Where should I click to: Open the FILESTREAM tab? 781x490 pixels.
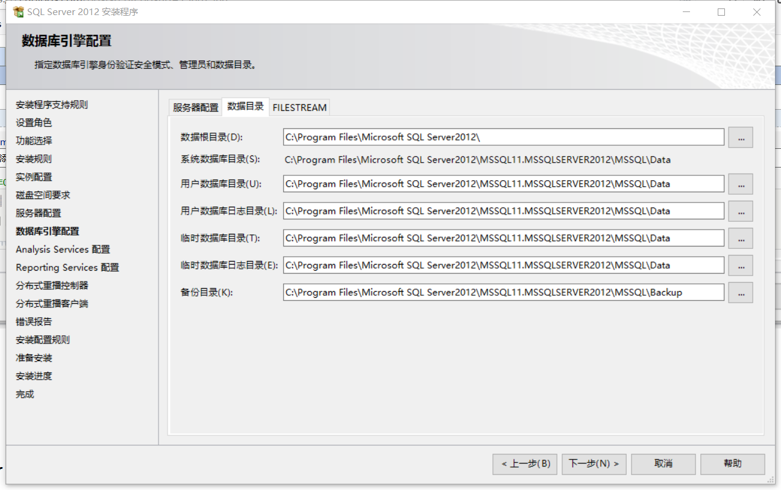(300, 107)
